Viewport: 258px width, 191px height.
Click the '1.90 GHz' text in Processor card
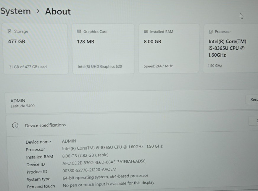(215, 66)
